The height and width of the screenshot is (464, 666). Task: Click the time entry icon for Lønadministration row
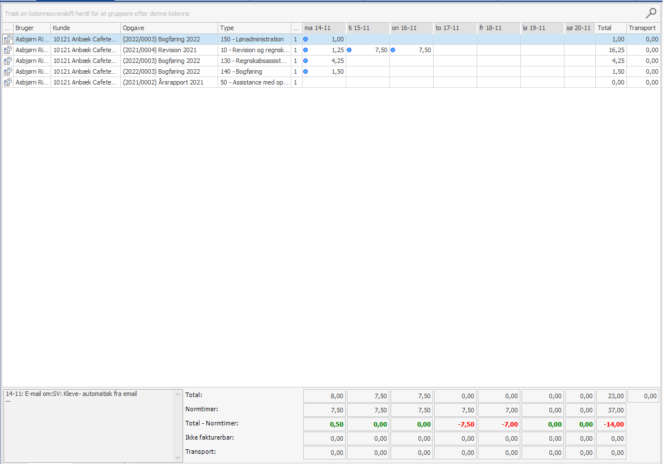[x=7, y=40]
